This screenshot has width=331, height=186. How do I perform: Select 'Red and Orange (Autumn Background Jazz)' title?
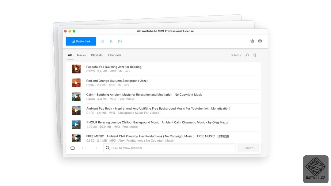pyautogui.click(x=117, y=81)
